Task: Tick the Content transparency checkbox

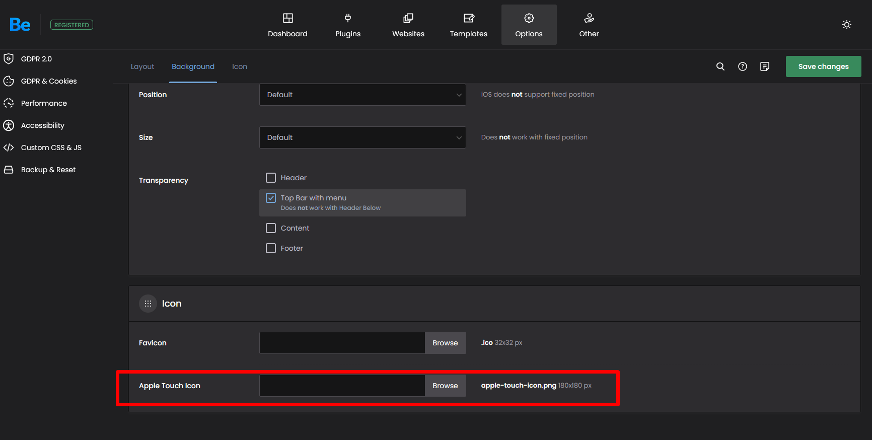Action: [271, 228]
